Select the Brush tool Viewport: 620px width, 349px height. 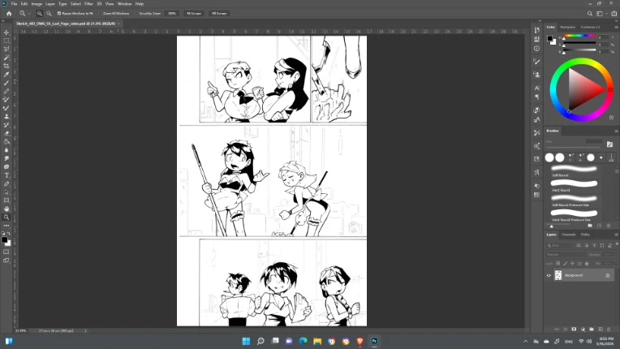click(6, 83)
